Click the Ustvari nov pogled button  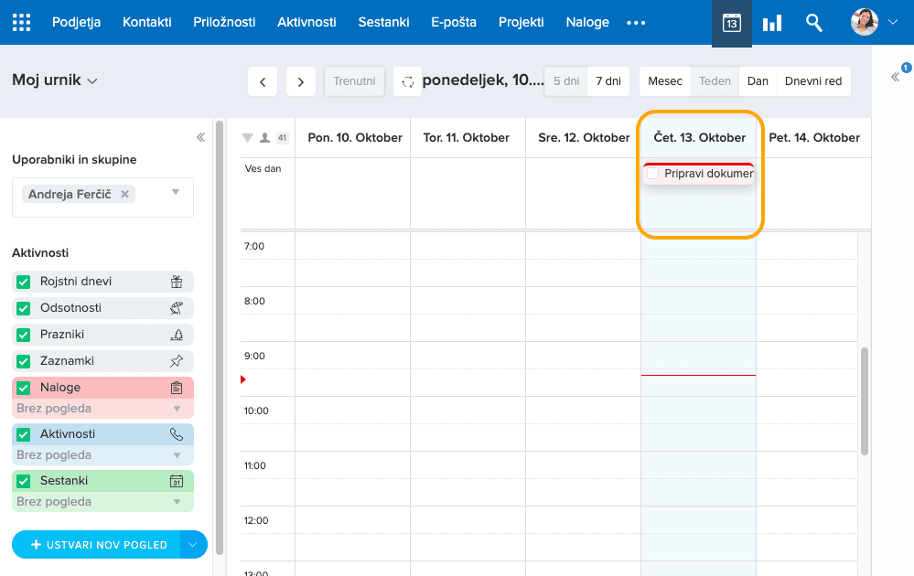point(98,545)
